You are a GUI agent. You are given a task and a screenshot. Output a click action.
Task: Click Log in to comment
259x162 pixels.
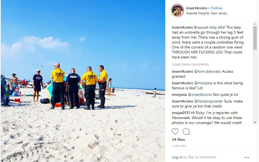(177, 157)
